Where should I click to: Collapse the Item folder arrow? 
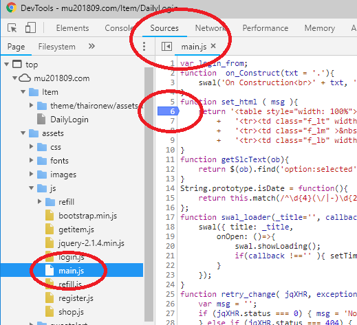click(x=23, y=92)
